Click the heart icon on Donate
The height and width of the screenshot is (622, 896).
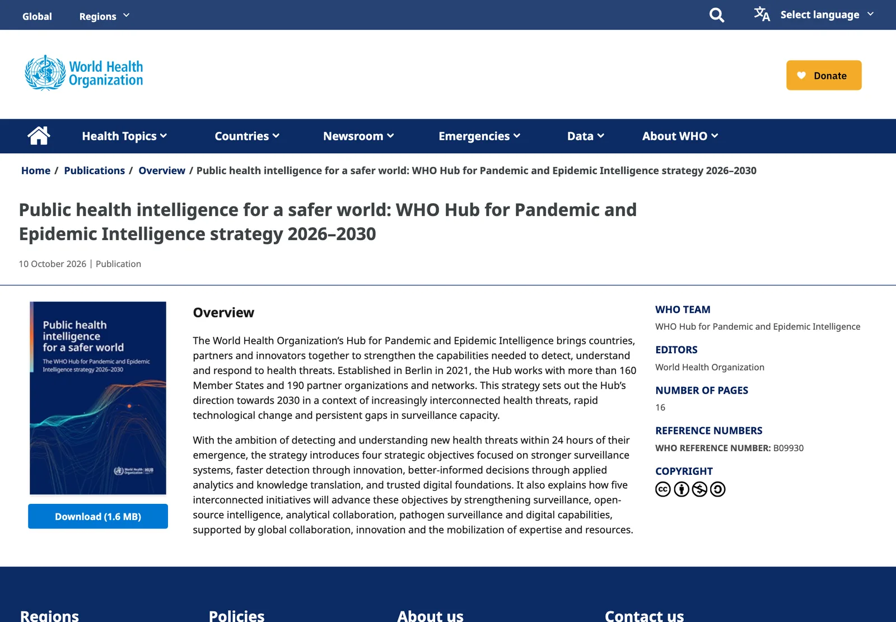tap(801, 76)
